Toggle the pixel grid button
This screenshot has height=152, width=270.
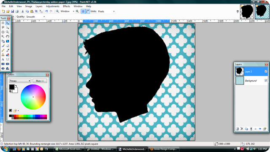click(x=83, y=11)
